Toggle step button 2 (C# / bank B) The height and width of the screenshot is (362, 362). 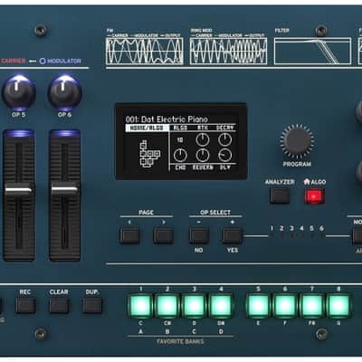coord(167,306)
